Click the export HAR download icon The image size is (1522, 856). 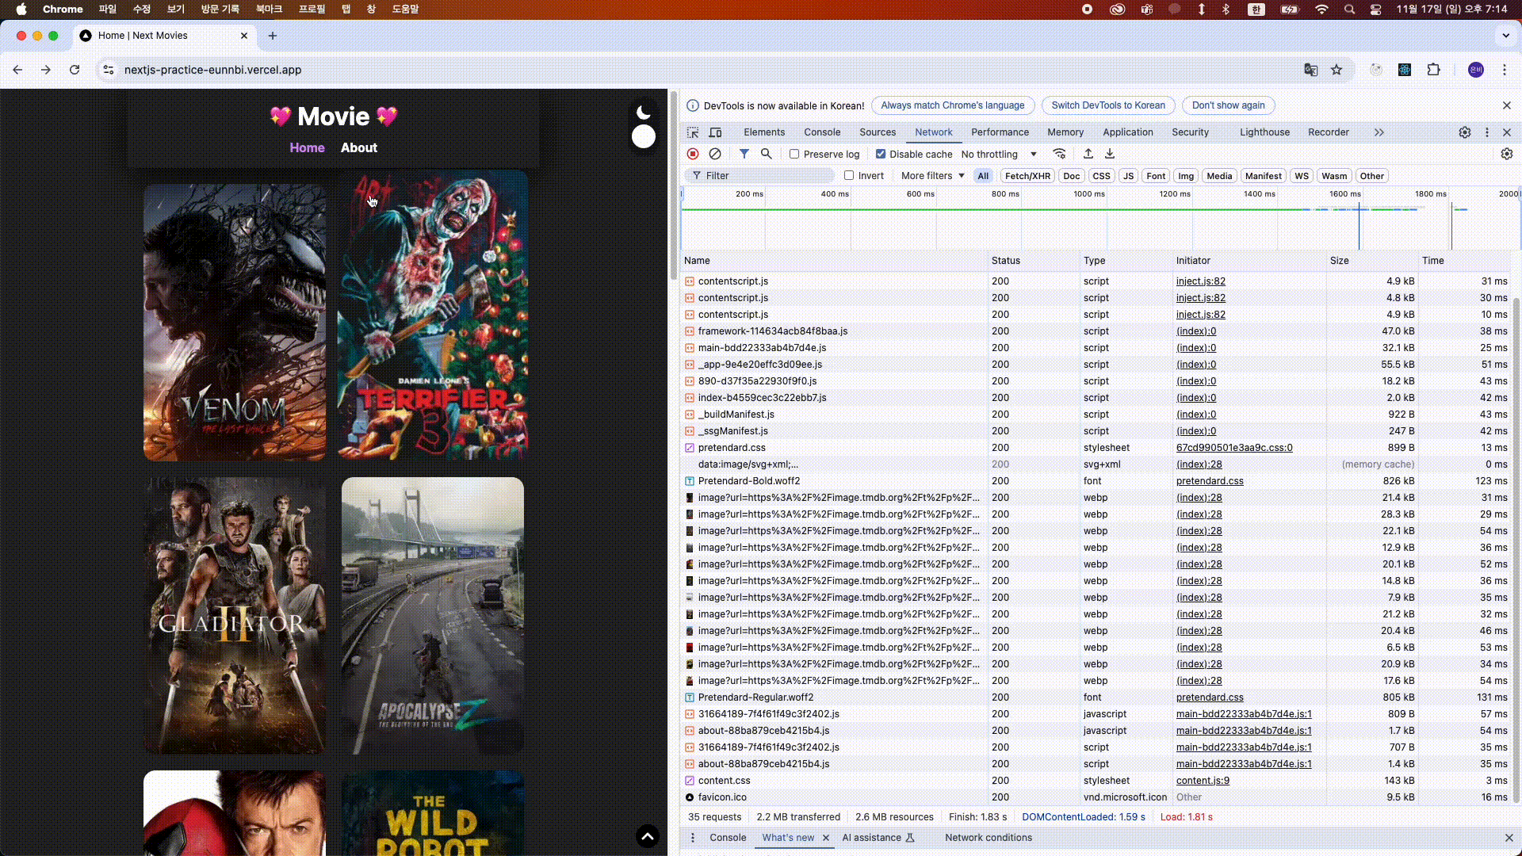(1110, 154)
